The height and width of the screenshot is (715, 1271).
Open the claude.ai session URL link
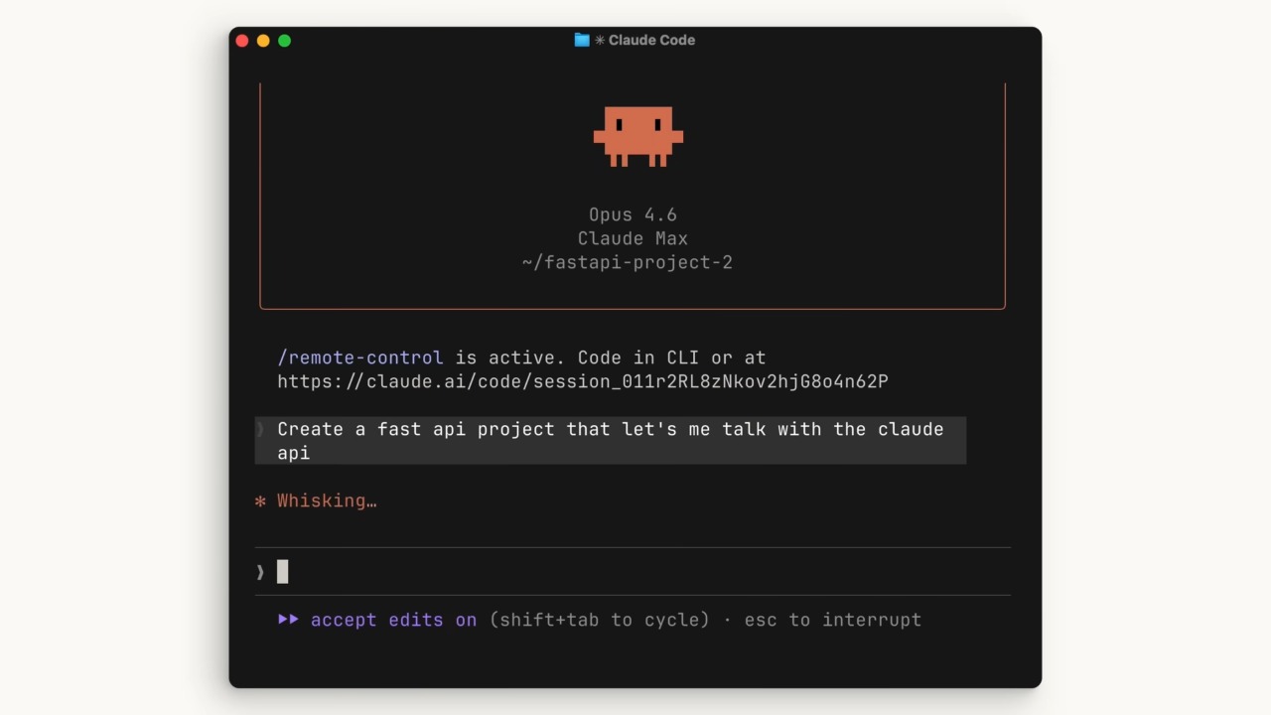point(583,381)
